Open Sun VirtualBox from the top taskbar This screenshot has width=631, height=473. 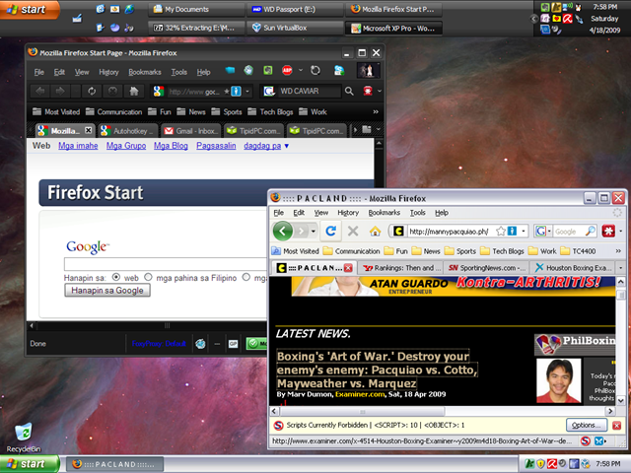(x=295, y=28)
